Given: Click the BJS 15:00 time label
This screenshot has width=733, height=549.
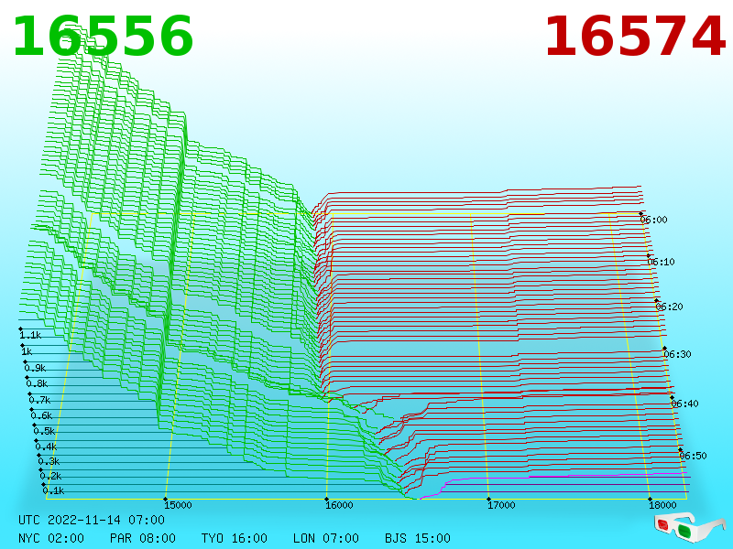Looking at the screenshot, I should coord(418,538).
